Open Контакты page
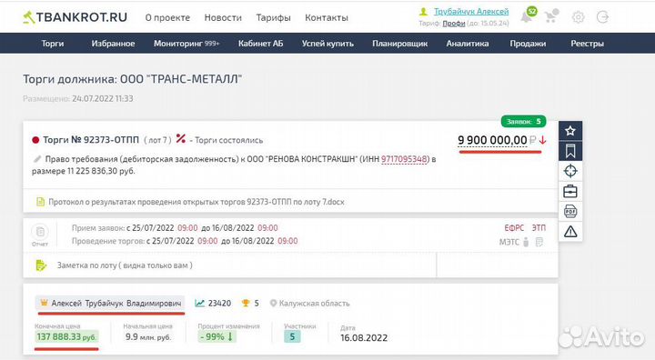Screen dimensions: 655x360 [327, 17]
